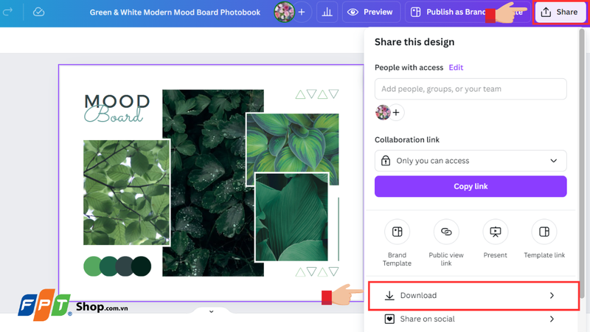590x332 pixels.
Task: Choose the Public view link icon
Action: click(446, 232)
